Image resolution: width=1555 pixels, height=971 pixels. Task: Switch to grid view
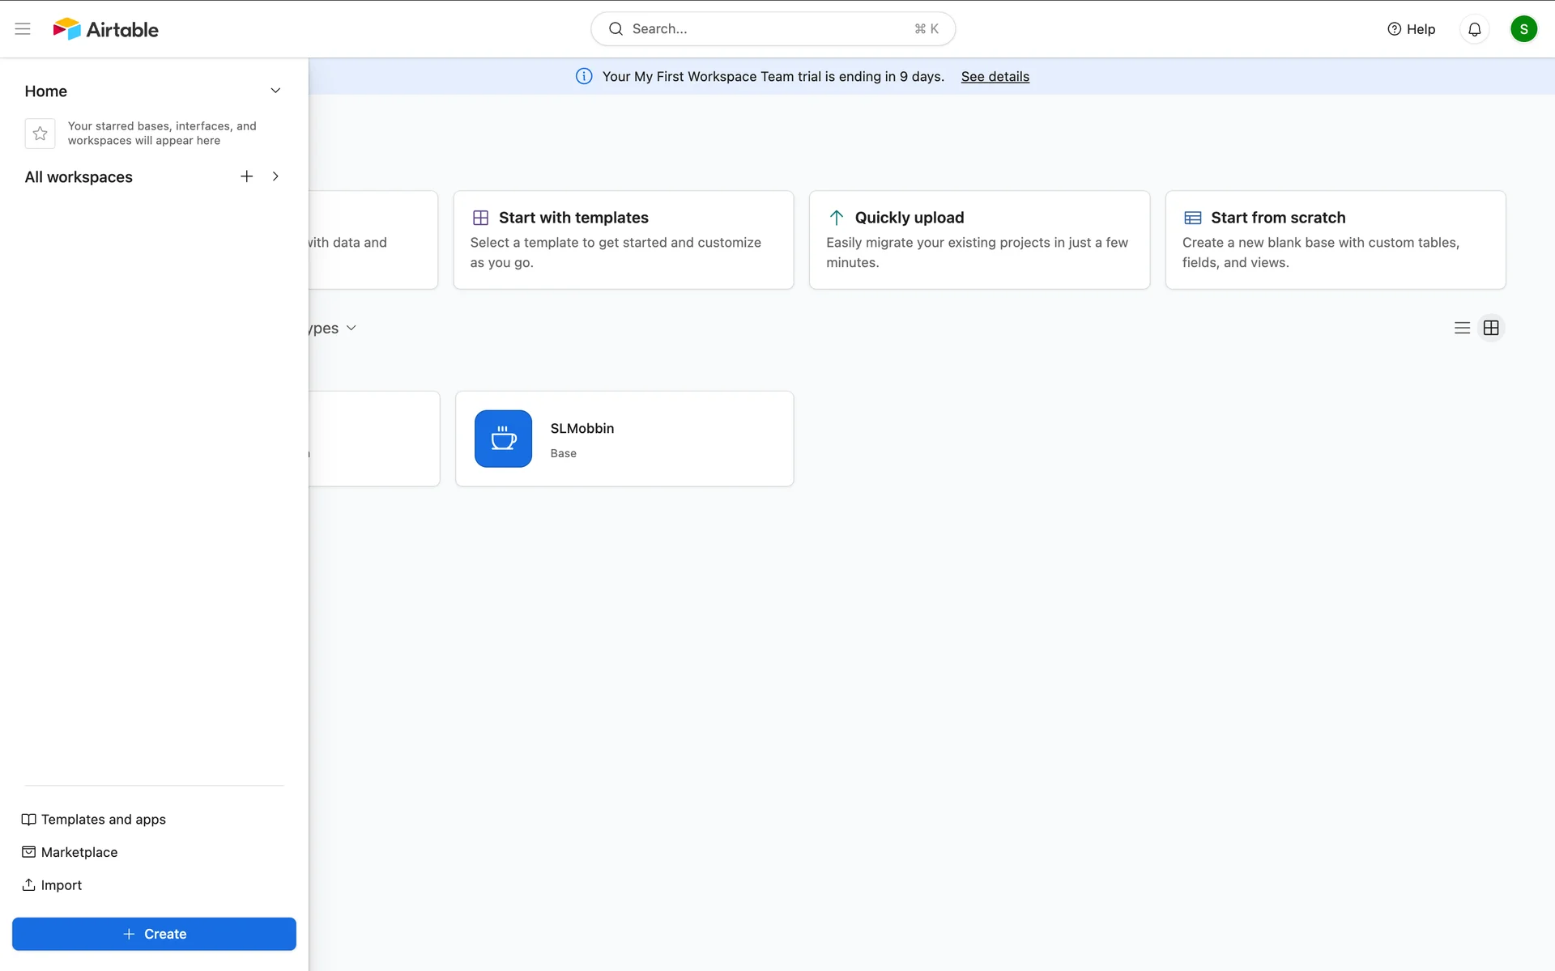tap(1491, 328)
